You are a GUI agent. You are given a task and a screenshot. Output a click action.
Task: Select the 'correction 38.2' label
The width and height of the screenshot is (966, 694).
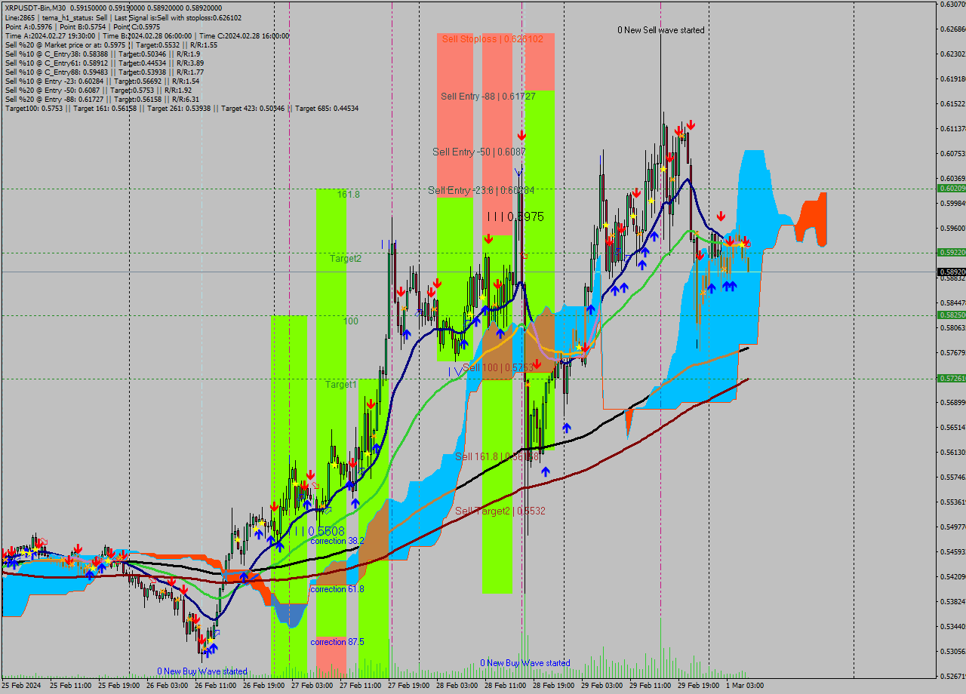337,541
